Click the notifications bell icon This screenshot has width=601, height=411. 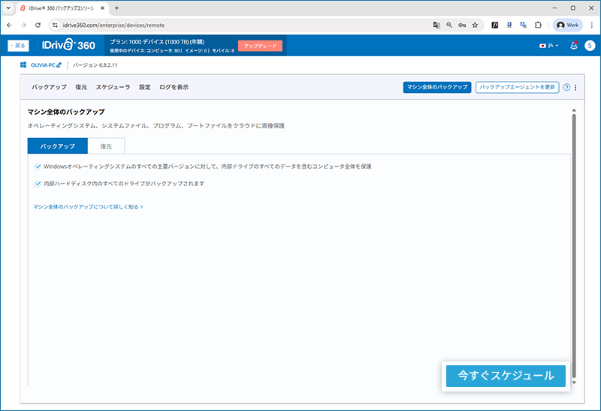pos(574,46)
